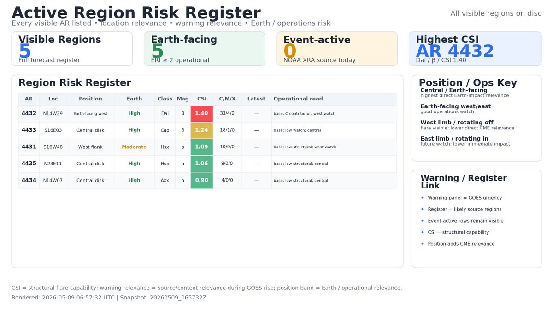Viewport: 553px width, 311px height.
Task: Select AR number 4432 cell
Action: coord(29,114)
